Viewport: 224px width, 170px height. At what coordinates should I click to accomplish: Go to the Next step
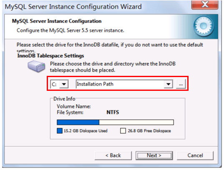click(x=154, y=155)
